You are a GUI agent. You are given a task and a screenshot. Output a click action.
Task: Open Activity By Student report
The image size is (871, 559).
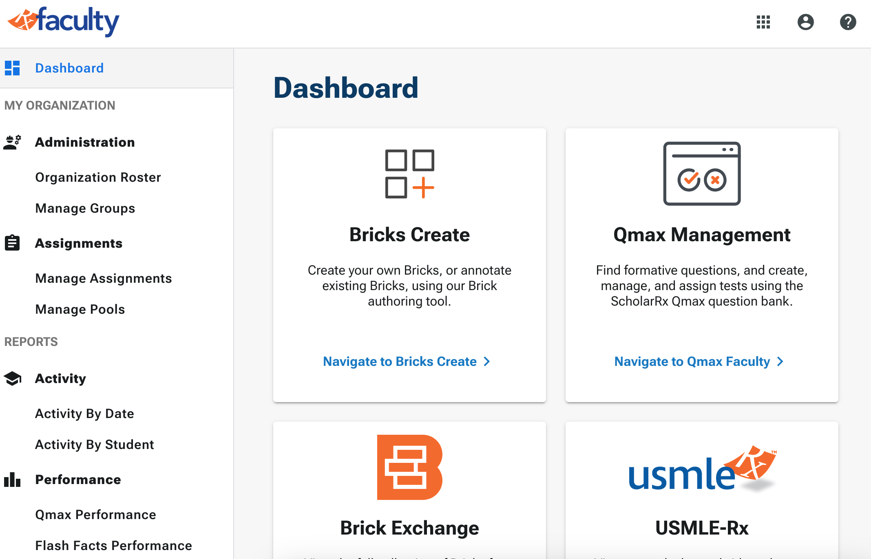click(x=95, y=445)
